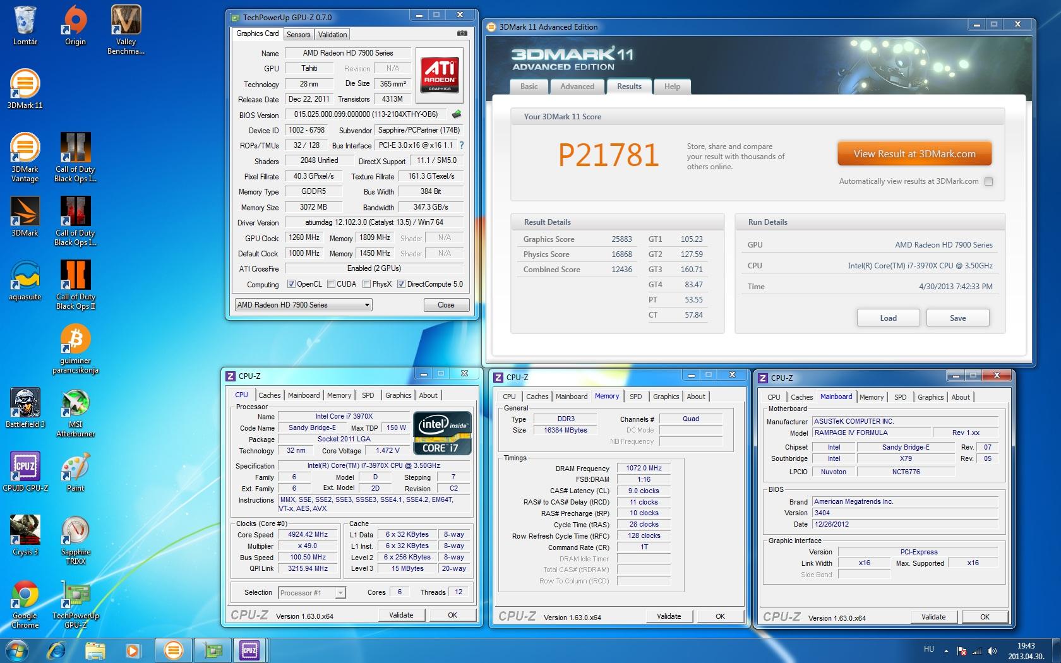Switch to the CPU-Z taskbar button
Viewport: 1061px width, 663px height.
pyautogui.click(x=249, y=650)
